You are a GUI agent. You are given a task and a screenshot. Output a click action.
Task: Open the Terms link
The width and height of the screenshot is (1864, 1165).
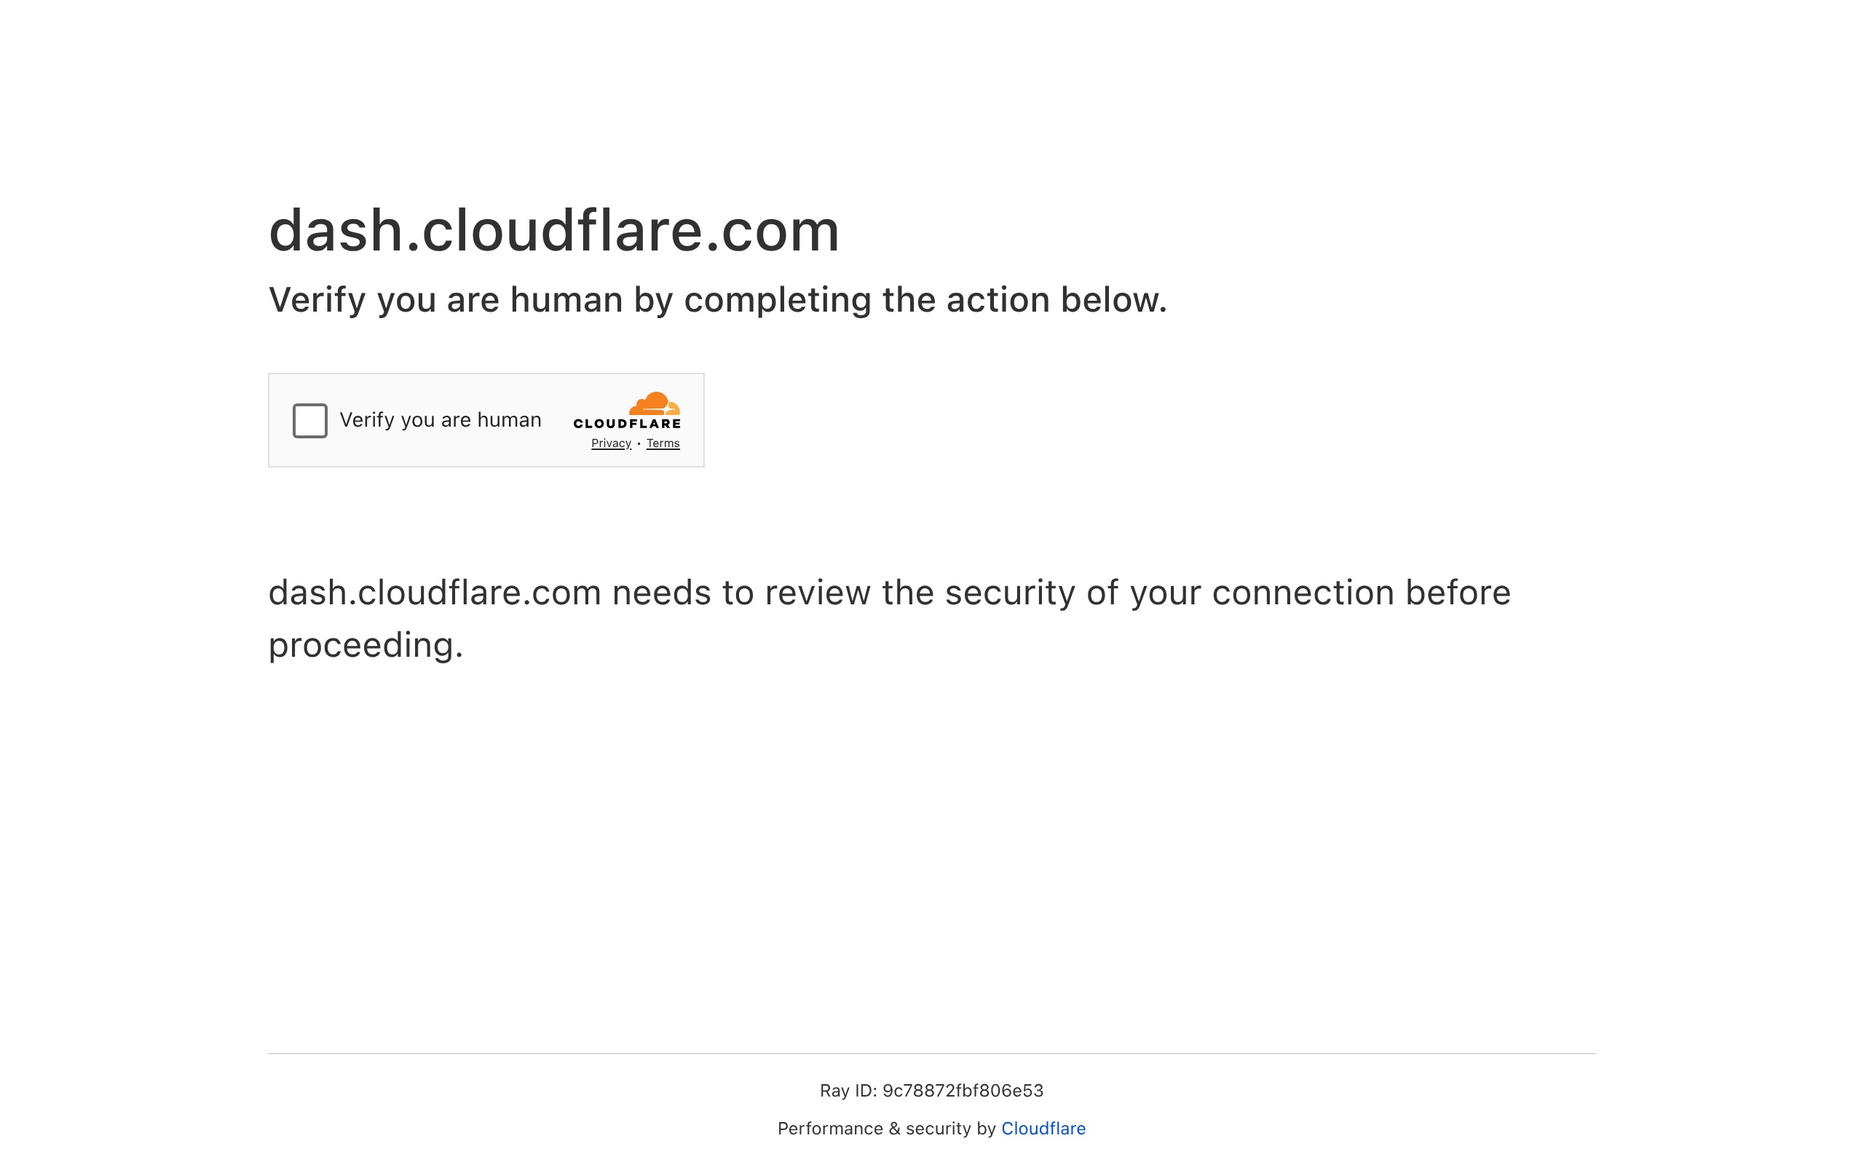click(x=662, y=443)
